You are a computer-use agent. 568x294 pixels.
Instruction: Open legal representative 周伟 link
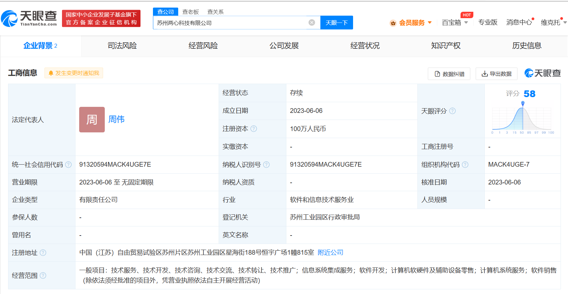click(117, 119)
